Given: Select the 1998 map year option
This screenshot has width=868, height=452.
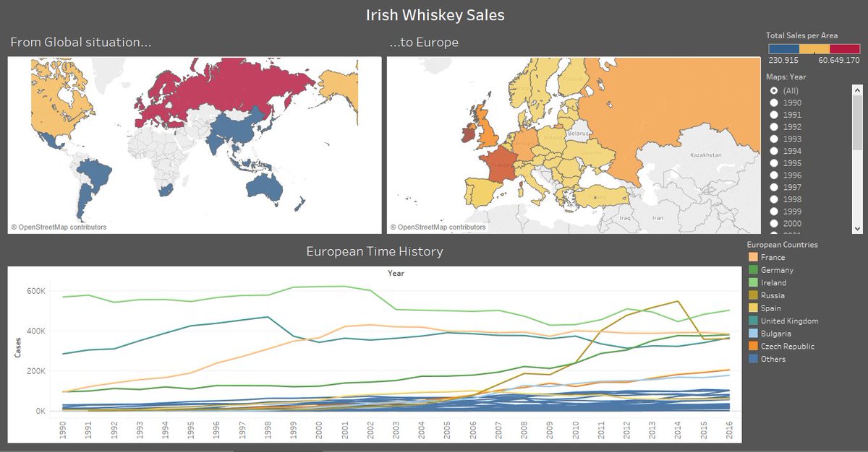Looking at the screenshot, I should pyautogui.click(x=774, y=199).
